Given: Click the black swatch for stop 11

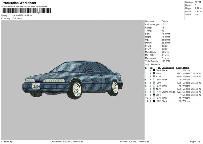Looking at the screenshot, I should pyautogui.click(x=154, y=101).
